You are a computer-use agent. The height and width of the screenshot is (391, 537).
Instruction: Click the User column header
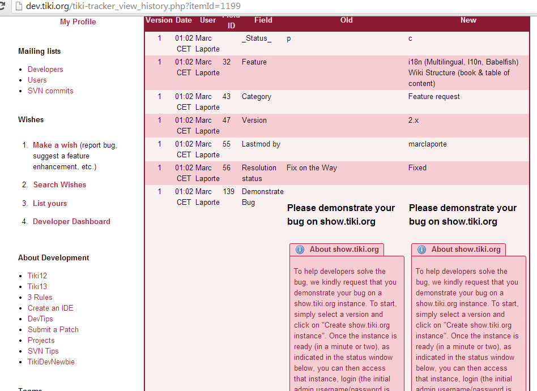[x=208, y=20]
